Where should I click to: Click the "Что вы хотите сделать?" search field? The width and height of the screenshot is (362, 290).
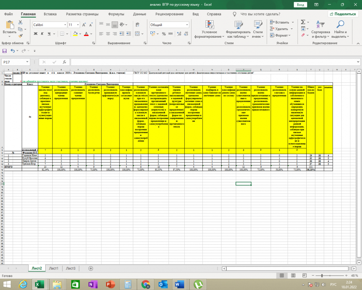click(x=260, y=14)
